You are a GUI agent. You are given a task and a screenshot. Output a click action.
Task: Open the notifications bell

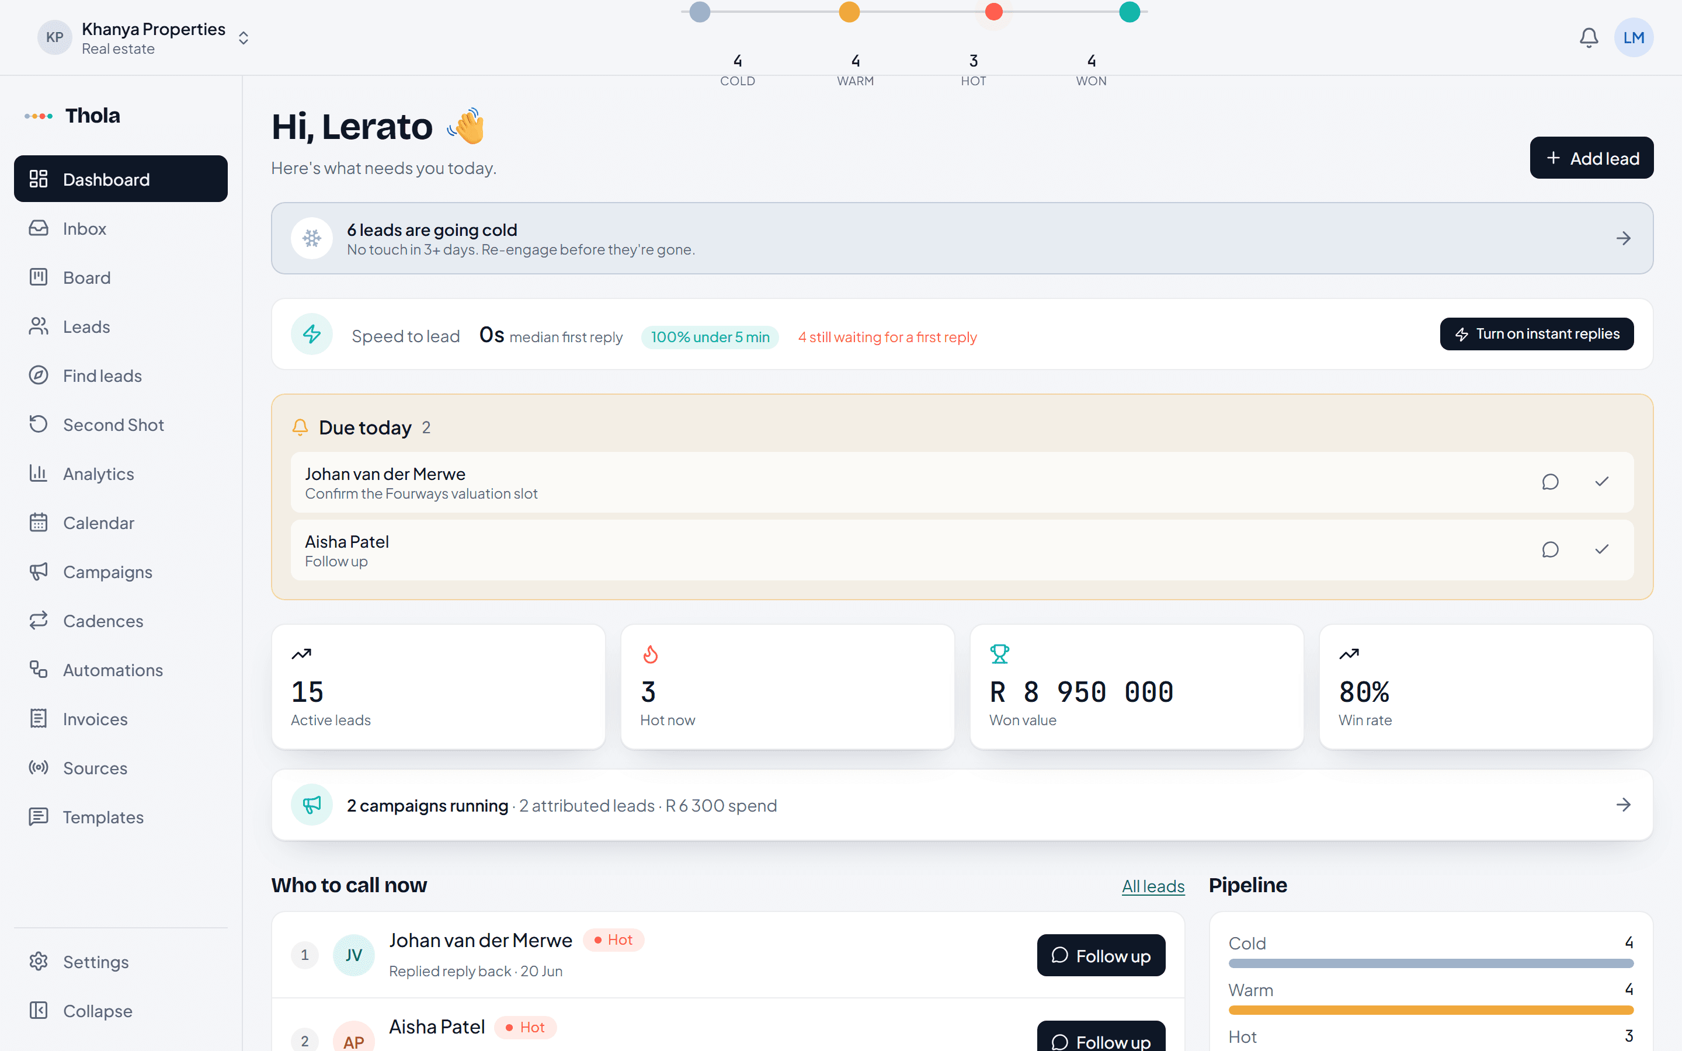point(1588,37)
